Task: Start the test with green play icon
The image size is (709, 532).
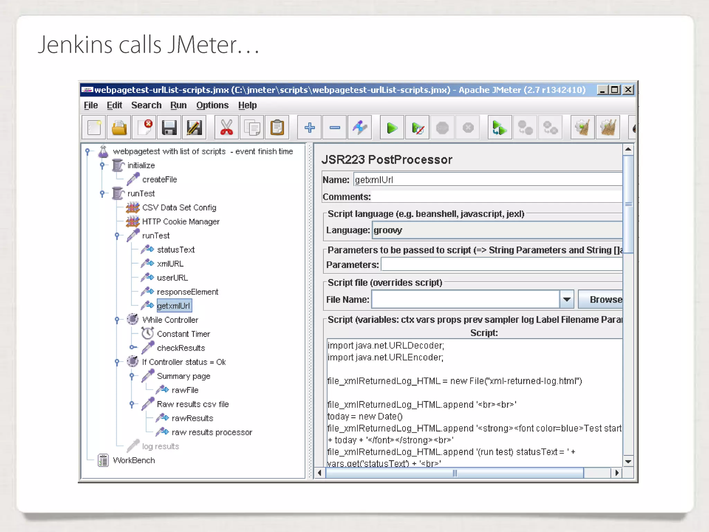Action: [x=392, y=127]
